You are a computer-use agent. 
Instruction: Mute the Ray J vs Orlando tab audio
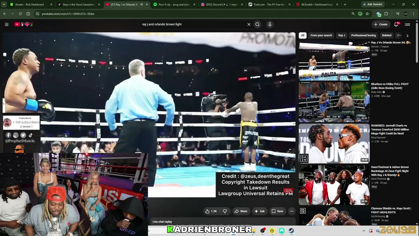[141, 5]
